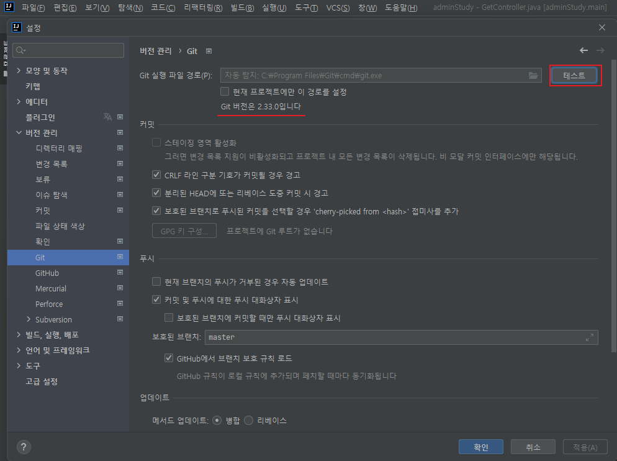
Task: Expand the 모양 및 동작 tree node
Action: 19,71
